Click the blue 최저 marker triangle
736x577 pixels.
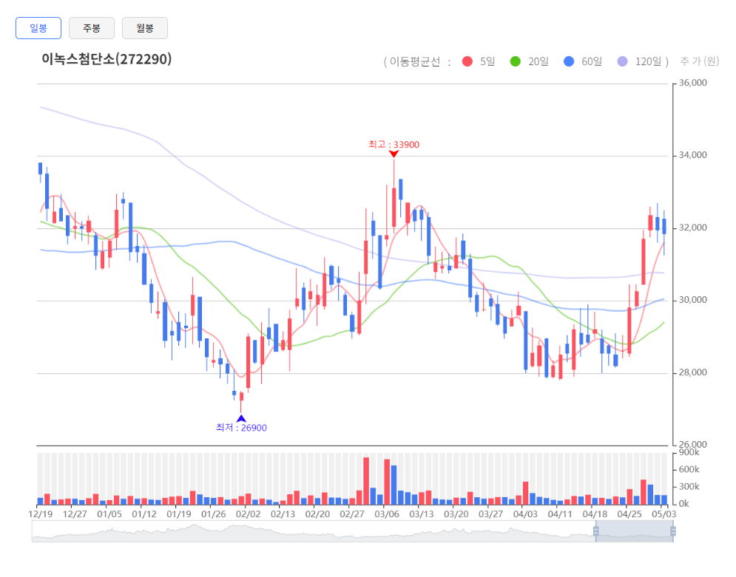coord(241,418)
